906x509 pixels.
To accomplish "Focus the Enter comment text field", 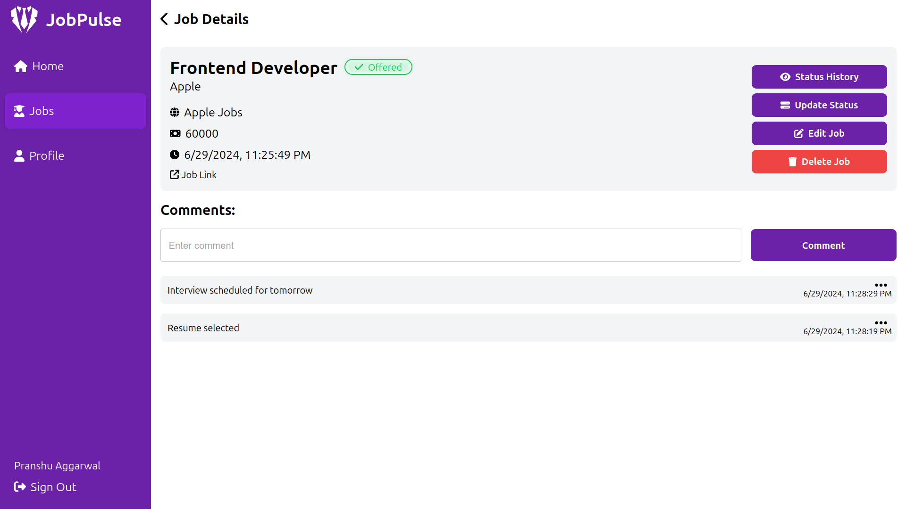I will [451, 245].
